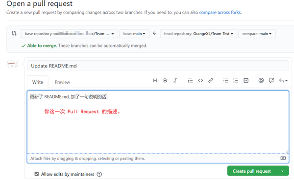Open the compare: main branch dropdown
Viewport: 294px width, 180px height.
[257, 34]
